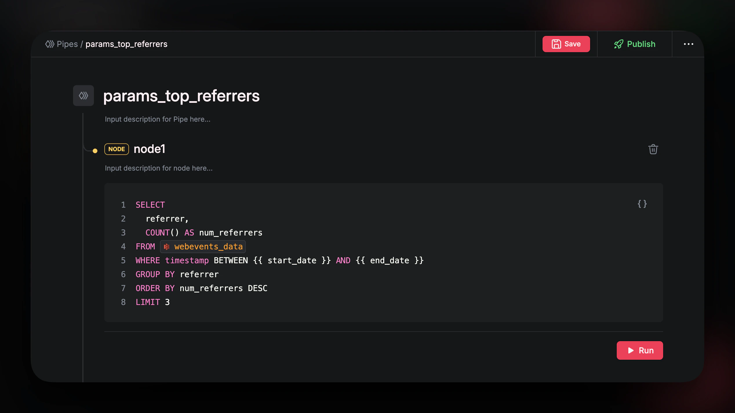Click the play triangle on Run
This screenshot has width=735, height=413.
[x=631, y=350]
